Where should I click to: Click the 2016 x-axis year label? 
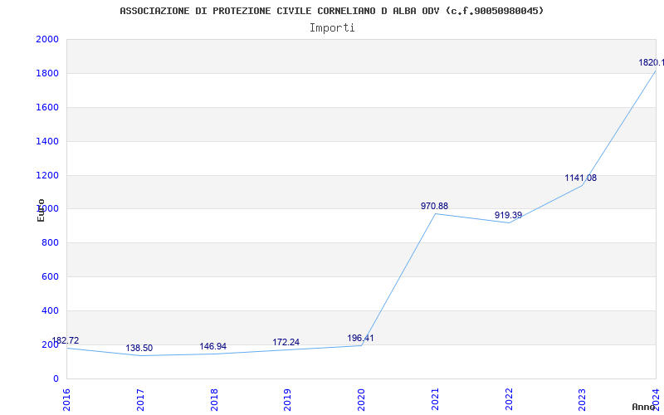(x=66, y=399)
